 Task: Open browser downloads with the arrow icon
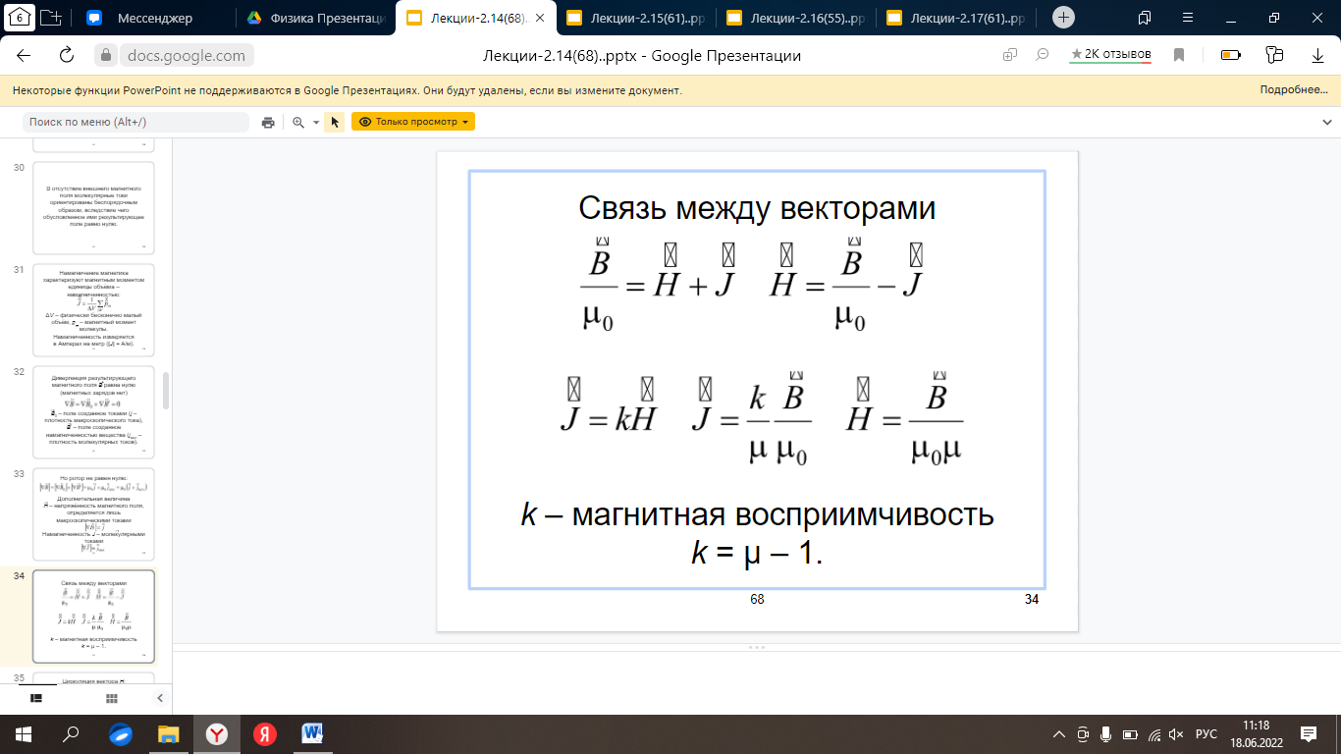tap(1316, 55)
